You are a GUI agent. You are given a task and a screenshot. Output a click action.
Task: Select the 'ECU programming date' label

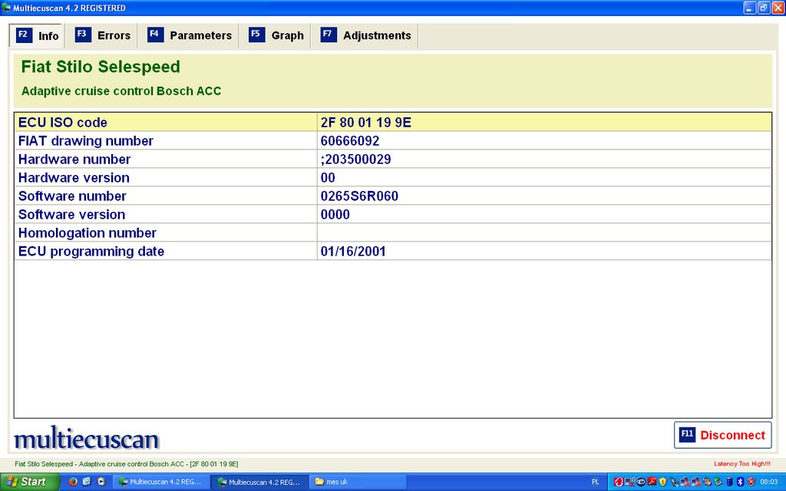tap(91, 252)
